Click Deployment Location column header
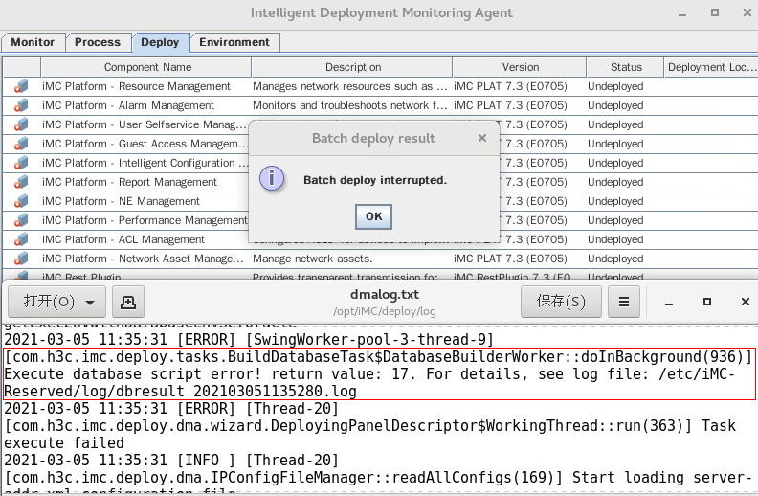The image size is (758, 496). coord(711,67)
